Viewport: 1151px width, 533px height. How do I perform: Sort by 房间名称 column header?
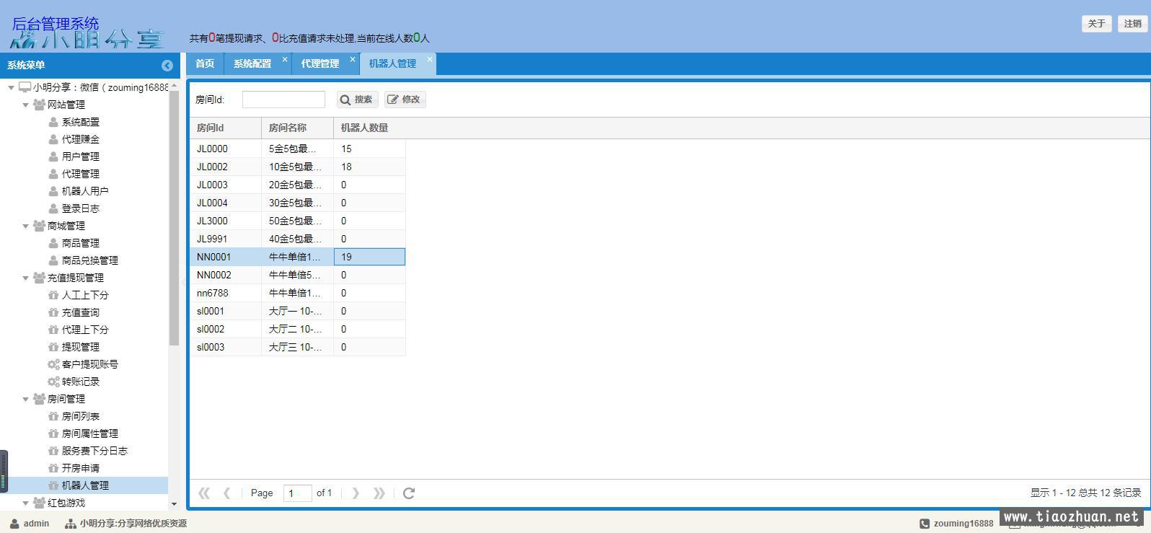297,128
